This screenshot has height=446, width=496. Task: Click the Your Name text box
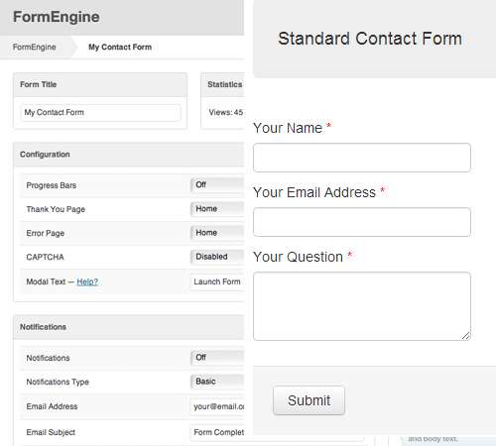[x=362, y=158]
